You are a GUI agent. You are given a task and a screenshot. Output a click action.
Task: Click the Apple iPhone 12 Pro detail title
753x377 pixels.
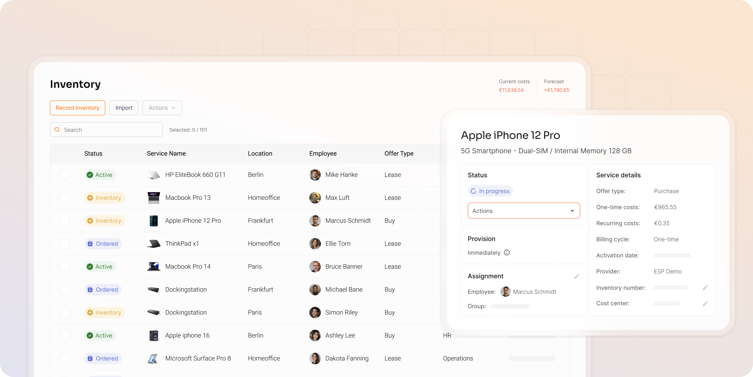pyautogui.click(x=511, y=135)
